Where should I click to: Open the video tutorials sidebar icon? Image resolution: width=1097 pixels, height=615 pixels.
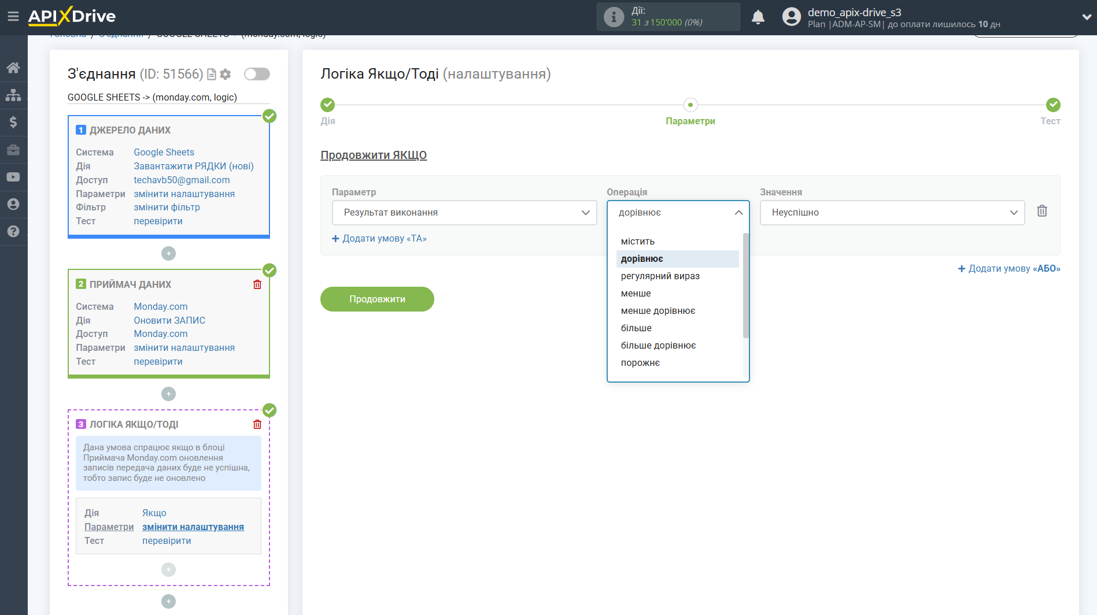coord(13,177)
